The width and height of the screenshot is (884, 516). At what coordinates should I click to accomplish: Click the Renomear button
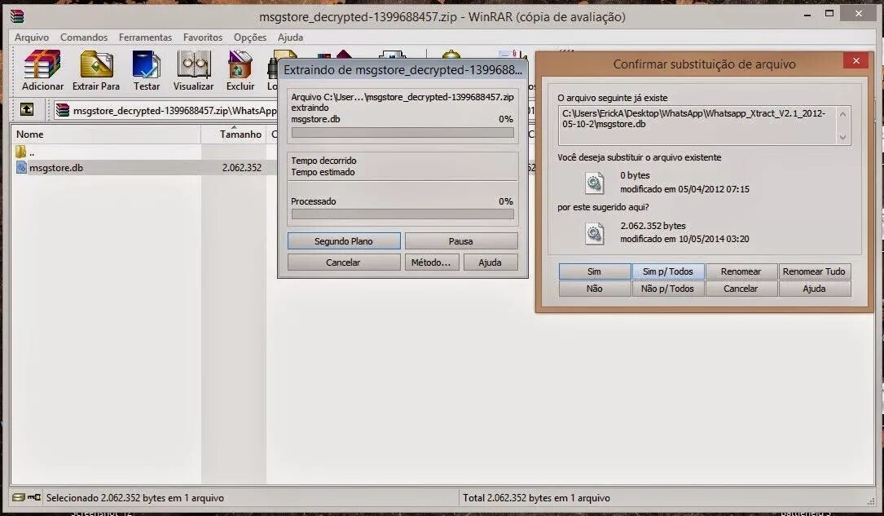pos(741,271)
